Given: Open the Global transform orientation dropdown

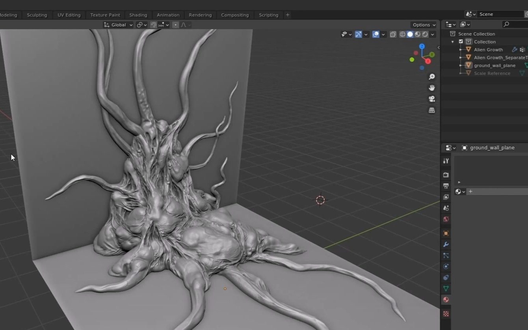Looking at the screenshot, I should [118, 25].
